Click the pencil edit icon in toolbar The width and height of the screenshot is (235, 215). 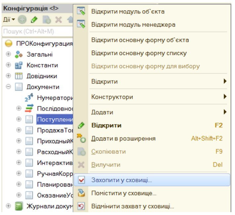click(34, 20)
